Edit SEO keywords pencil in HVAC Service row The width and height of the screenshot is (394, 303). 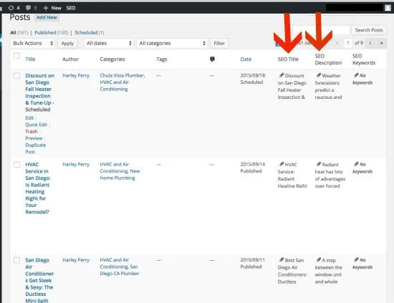pos(356,164)
